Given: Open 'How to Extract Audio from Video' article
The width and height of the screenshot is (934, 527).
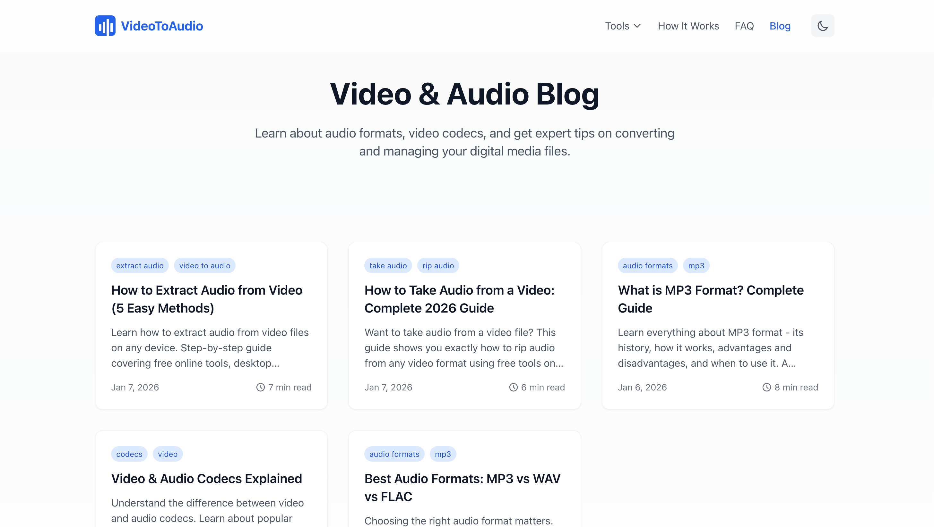Looking at the screenshot, I should coord(207,299).
